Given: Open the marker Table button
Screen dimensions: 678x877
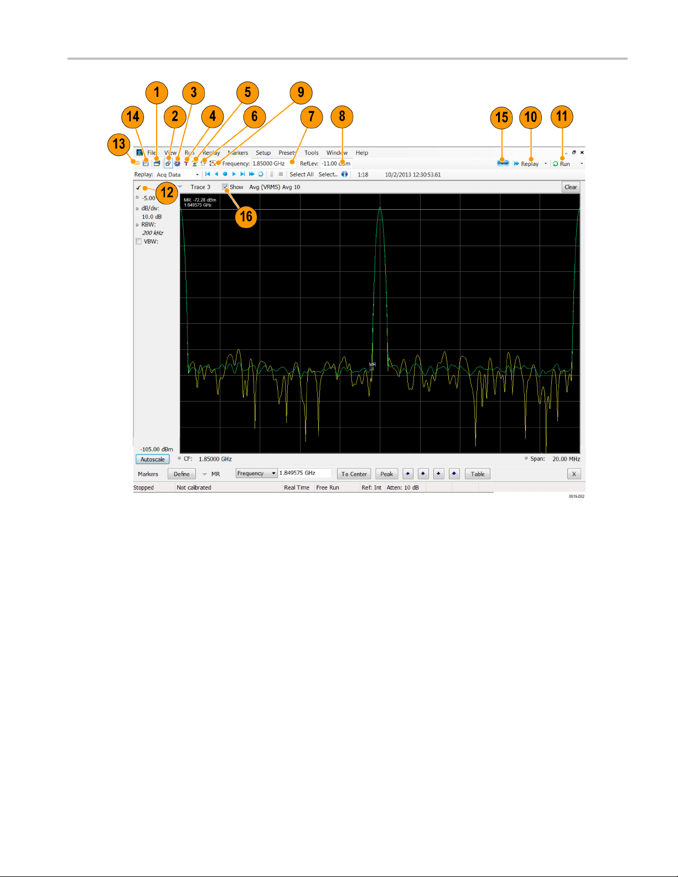Looking at the screenshot, I should point(478,474).
